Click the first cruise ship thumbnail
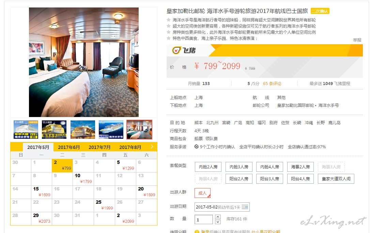370x233 pixels. [26, 130]
